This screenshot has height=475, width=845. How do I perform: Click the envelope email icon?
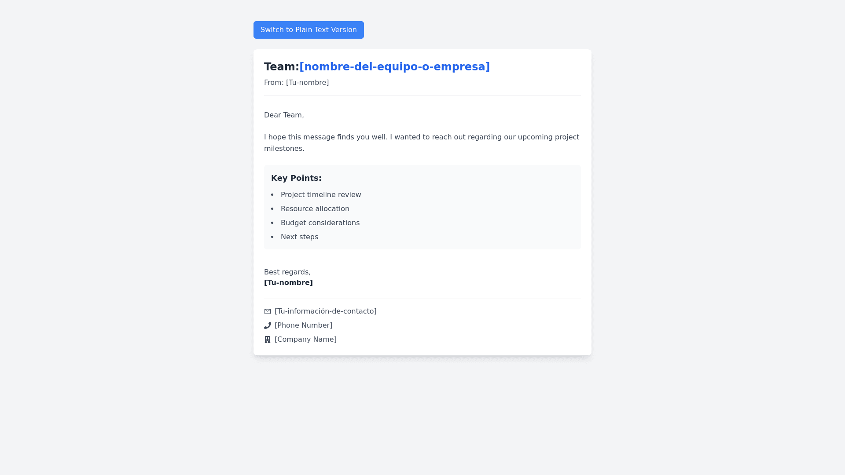[268, 311]
